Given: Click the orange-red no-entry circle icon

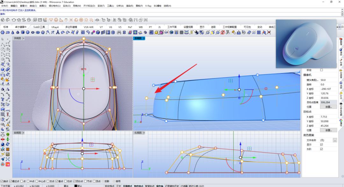Looking at the screenshot, I should tap(223, 32).
